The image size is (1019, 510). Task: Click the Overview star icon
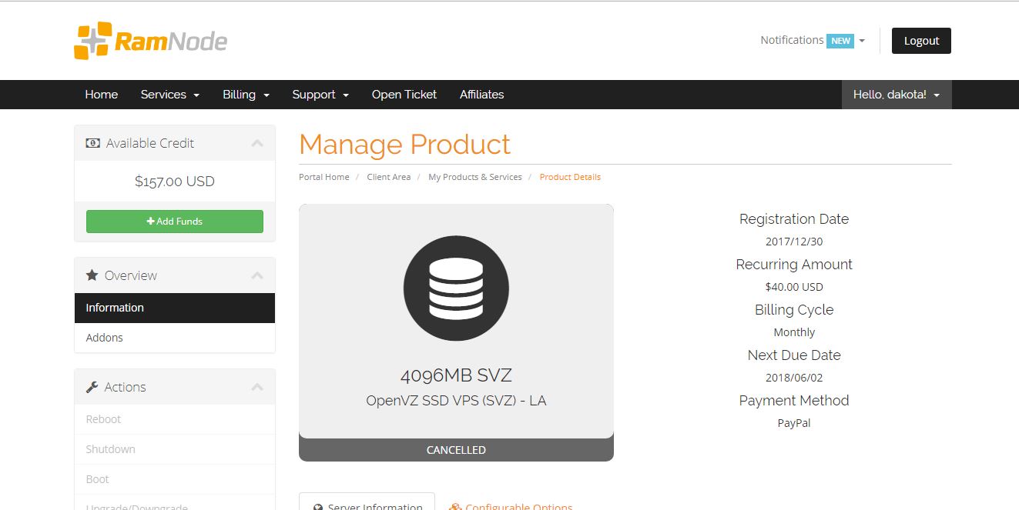92,275
